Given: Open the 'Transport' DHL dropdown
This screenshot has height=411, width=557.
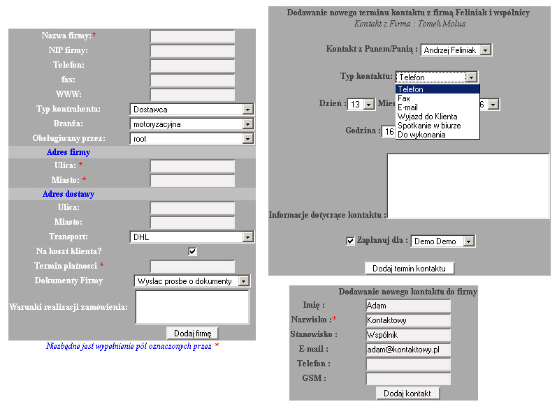Looking at the screenshot, I should point(247,237).
